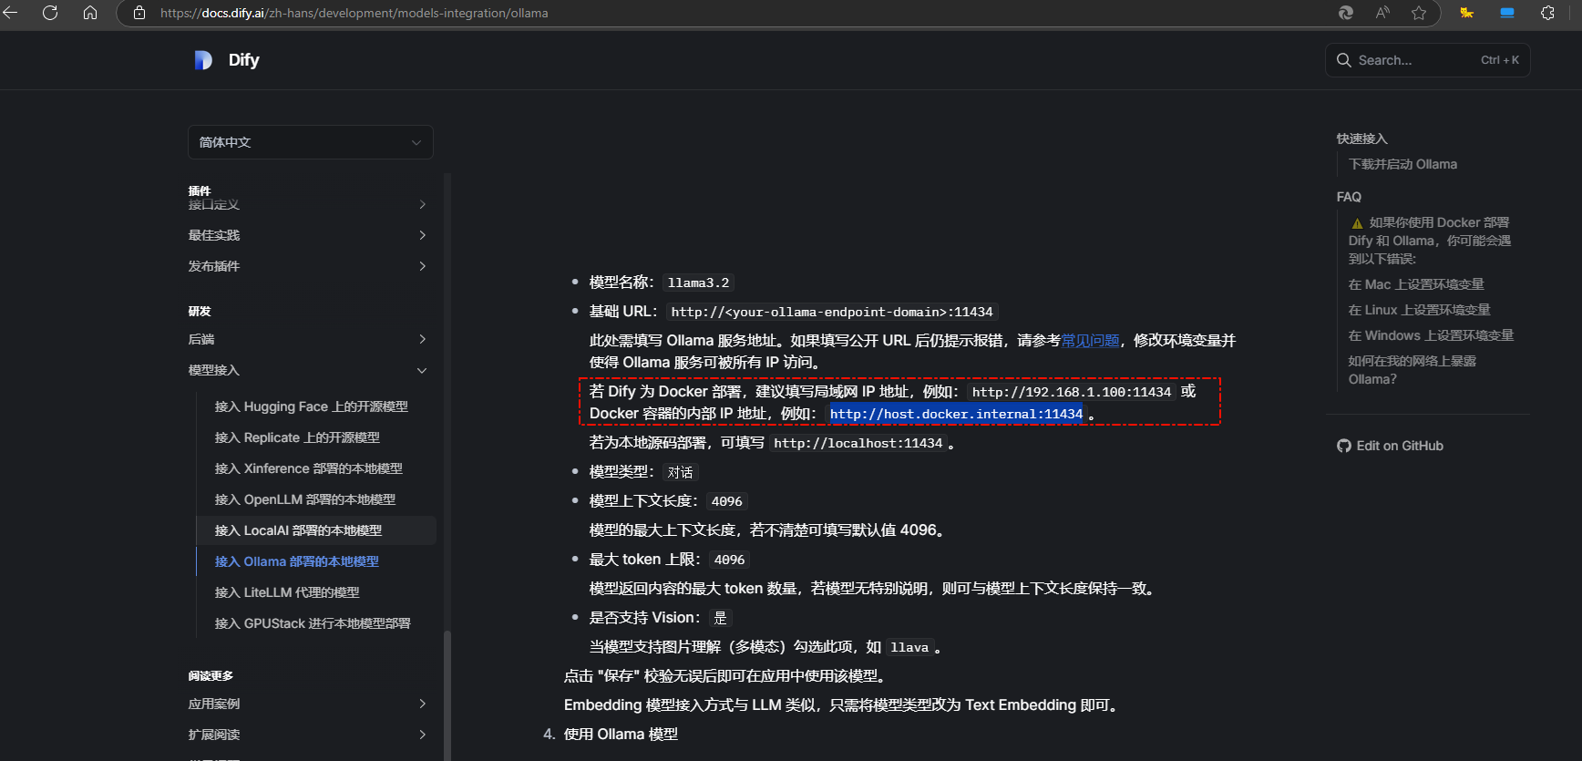This screenshot has width=1582, height=761.
Task: Follow the 常见问题 hyperlink
Action: click(1090, 340)
